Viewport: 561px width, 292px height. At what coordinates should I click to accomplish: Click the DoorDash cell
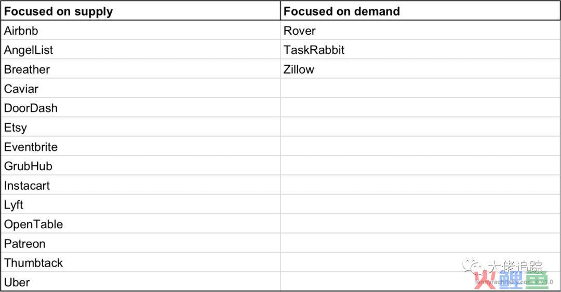(140, 107)
